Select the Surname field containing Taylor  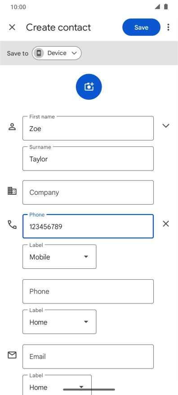(88, 159)
